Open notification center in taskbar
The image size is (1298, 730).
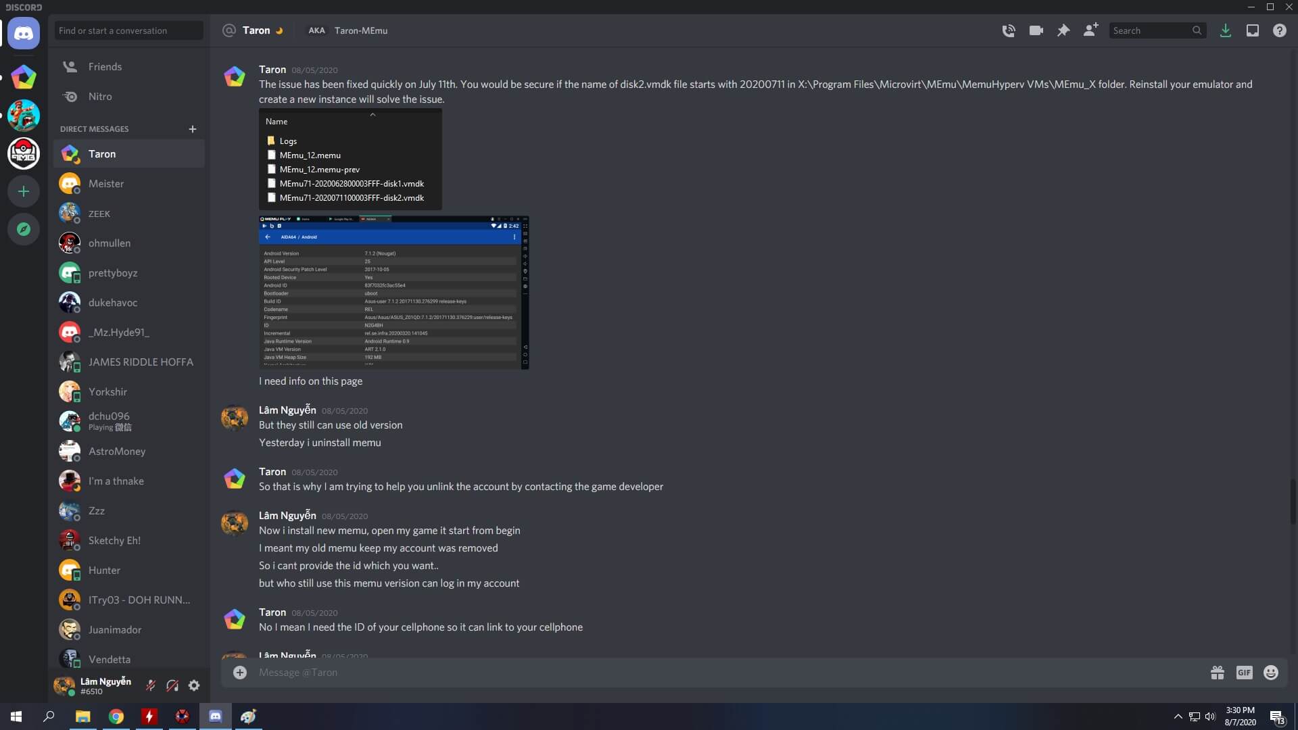(1277, 717)
